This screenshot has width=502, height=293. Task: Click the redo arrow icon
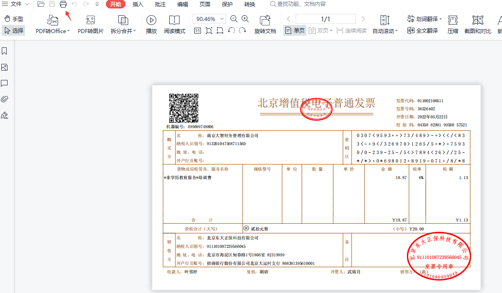86,4
